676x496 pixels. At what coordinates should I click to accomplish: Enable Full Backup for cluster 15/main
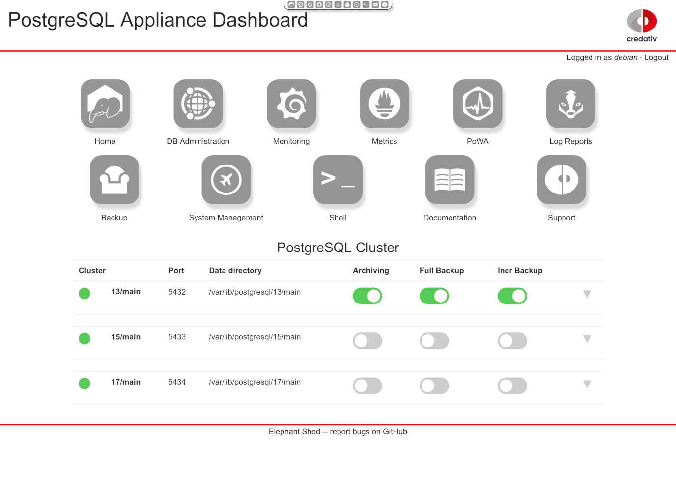tap(434, 341)
